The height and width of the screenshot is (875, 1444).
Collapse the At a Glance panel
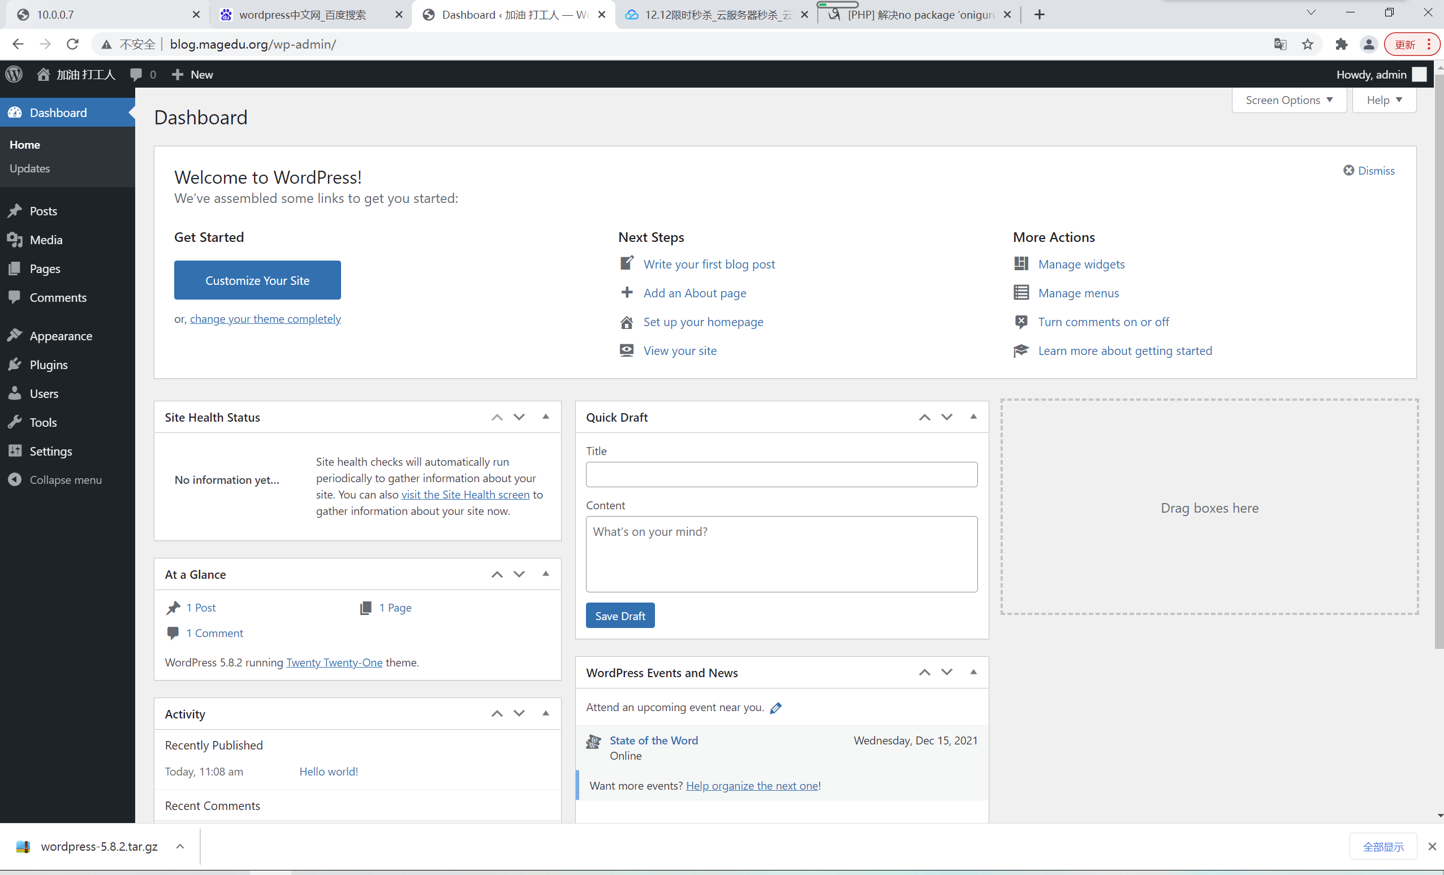(546, 574)
